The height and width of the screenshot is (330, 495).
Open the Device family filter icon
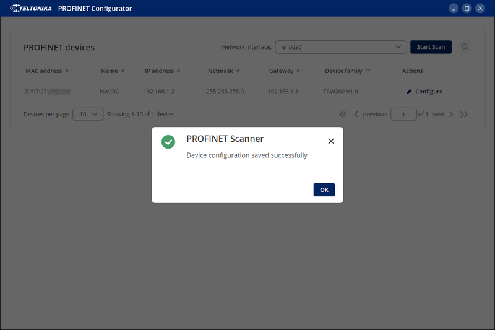368,71
